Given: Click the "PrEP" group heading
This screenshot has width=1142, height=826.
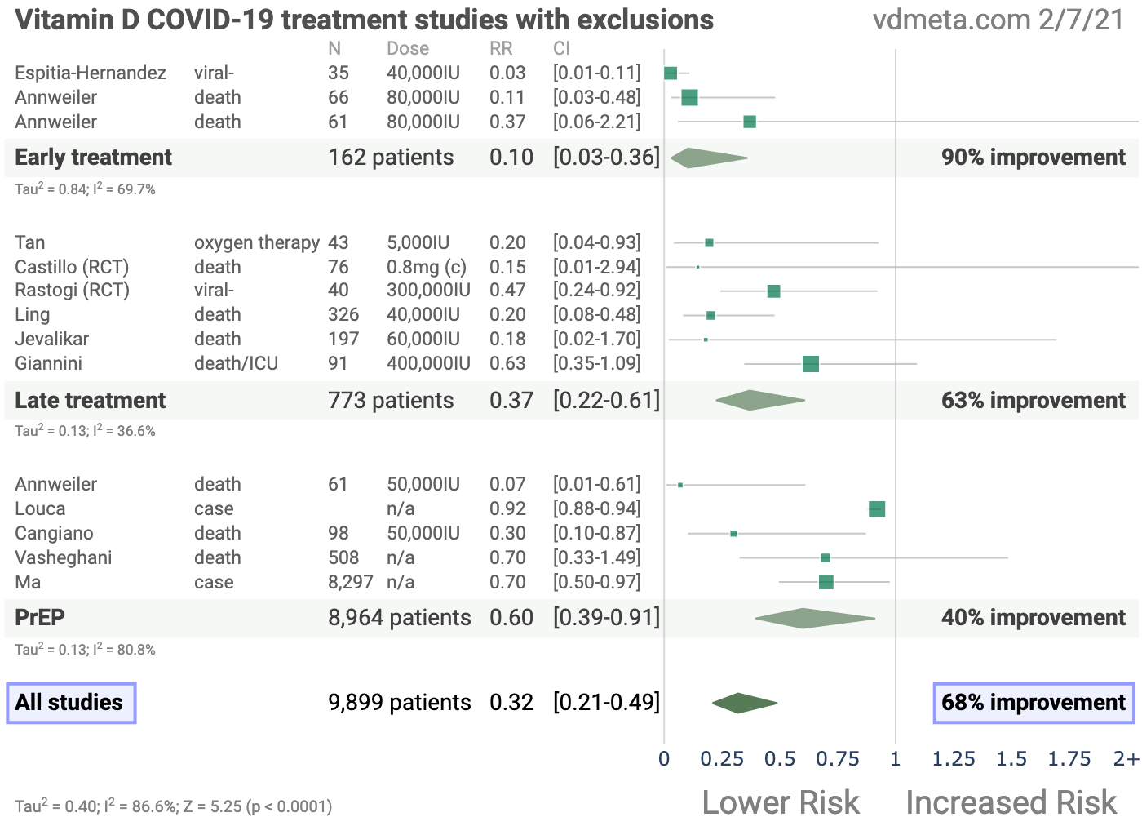Looking at the screenshot, I should (x=40, y=618).
